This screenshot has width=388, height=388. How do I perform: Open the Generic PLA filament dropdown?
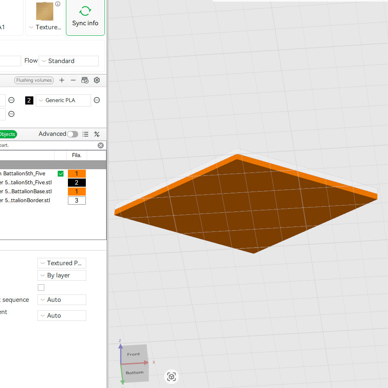click(x=63, y=100)
